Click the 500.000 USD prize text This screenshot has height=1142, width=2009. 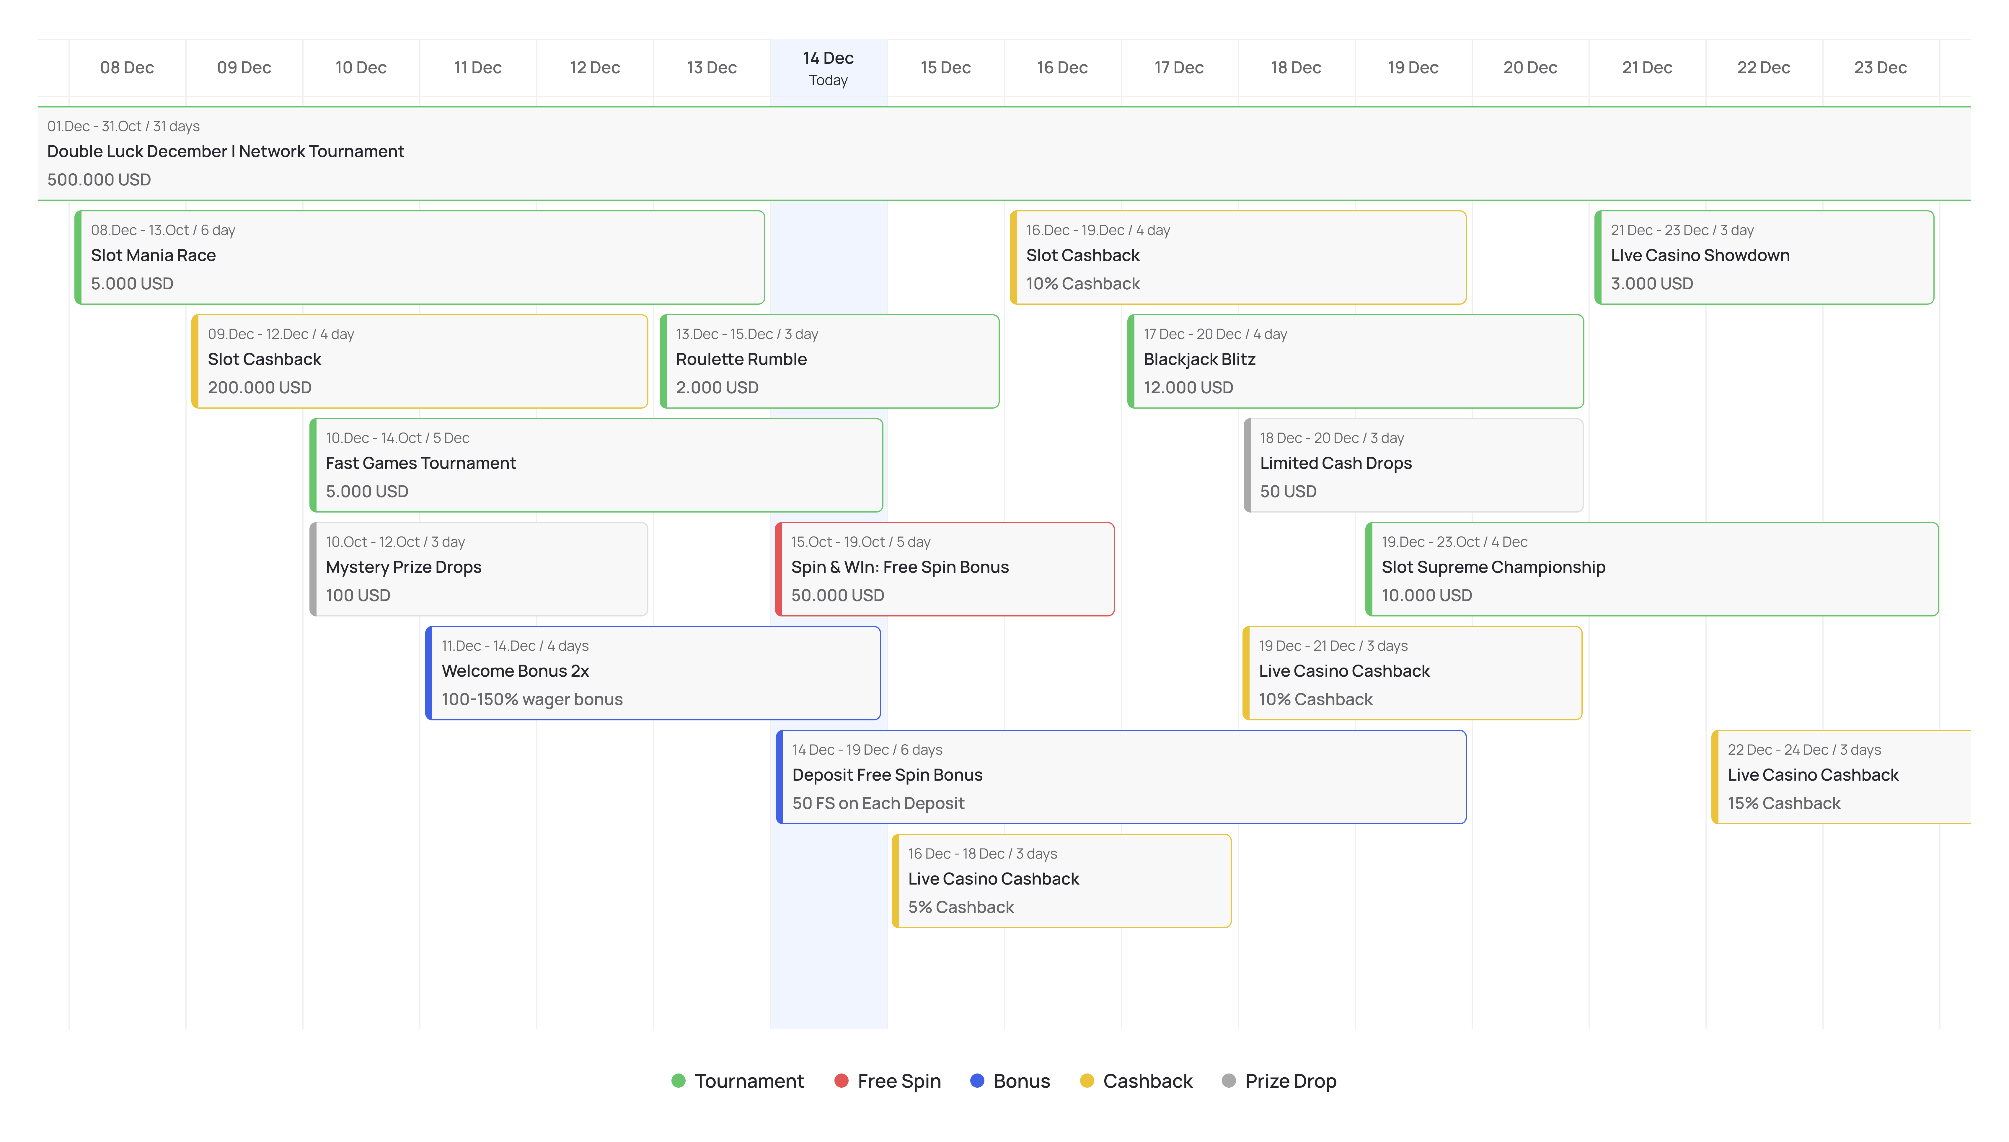click(x=99, y=180)
